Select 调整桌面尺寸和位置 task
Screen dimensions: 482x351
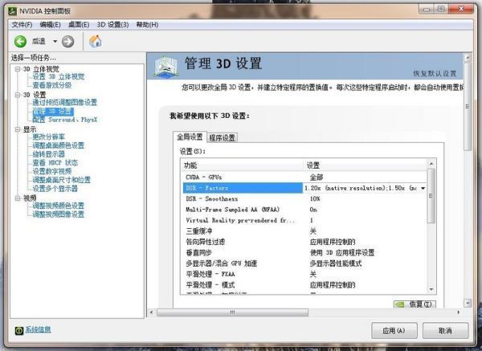coord(62,180)
